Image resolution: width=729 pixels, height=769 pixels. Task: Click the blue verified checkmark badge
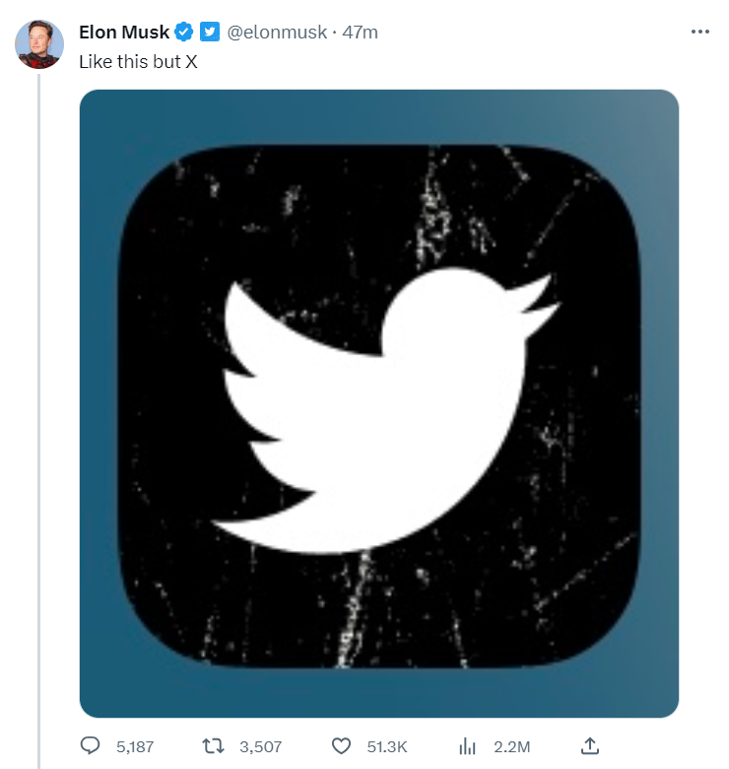click(184, 32)
